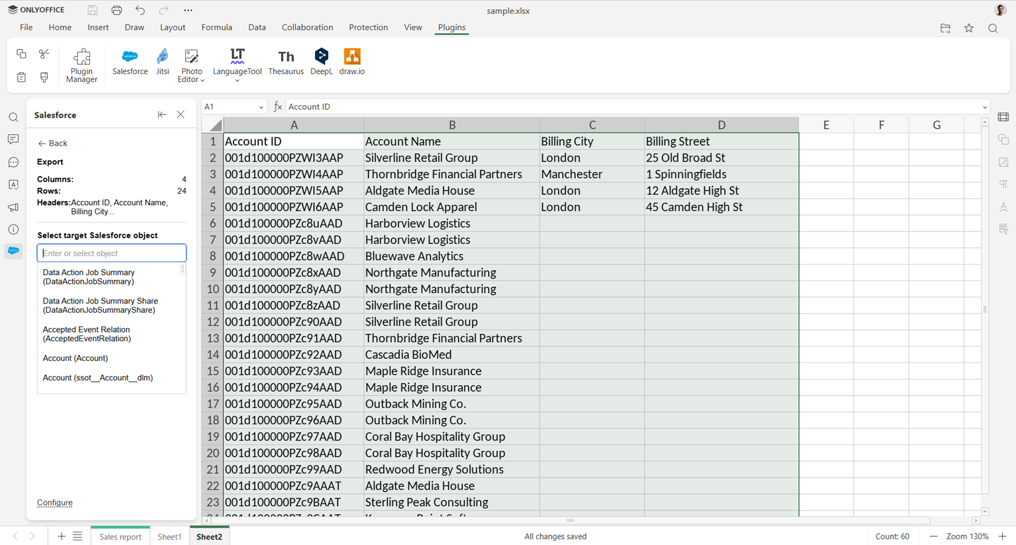Open spellcheck panel in the left sidebar
The width and height of the screenshot is (1016, 545).
(x=13, y=185)
